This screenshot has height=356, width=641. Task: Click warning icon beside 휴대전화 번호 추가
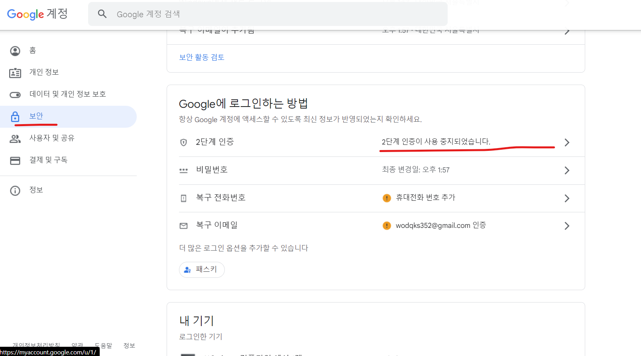click(x=387, y=198)
